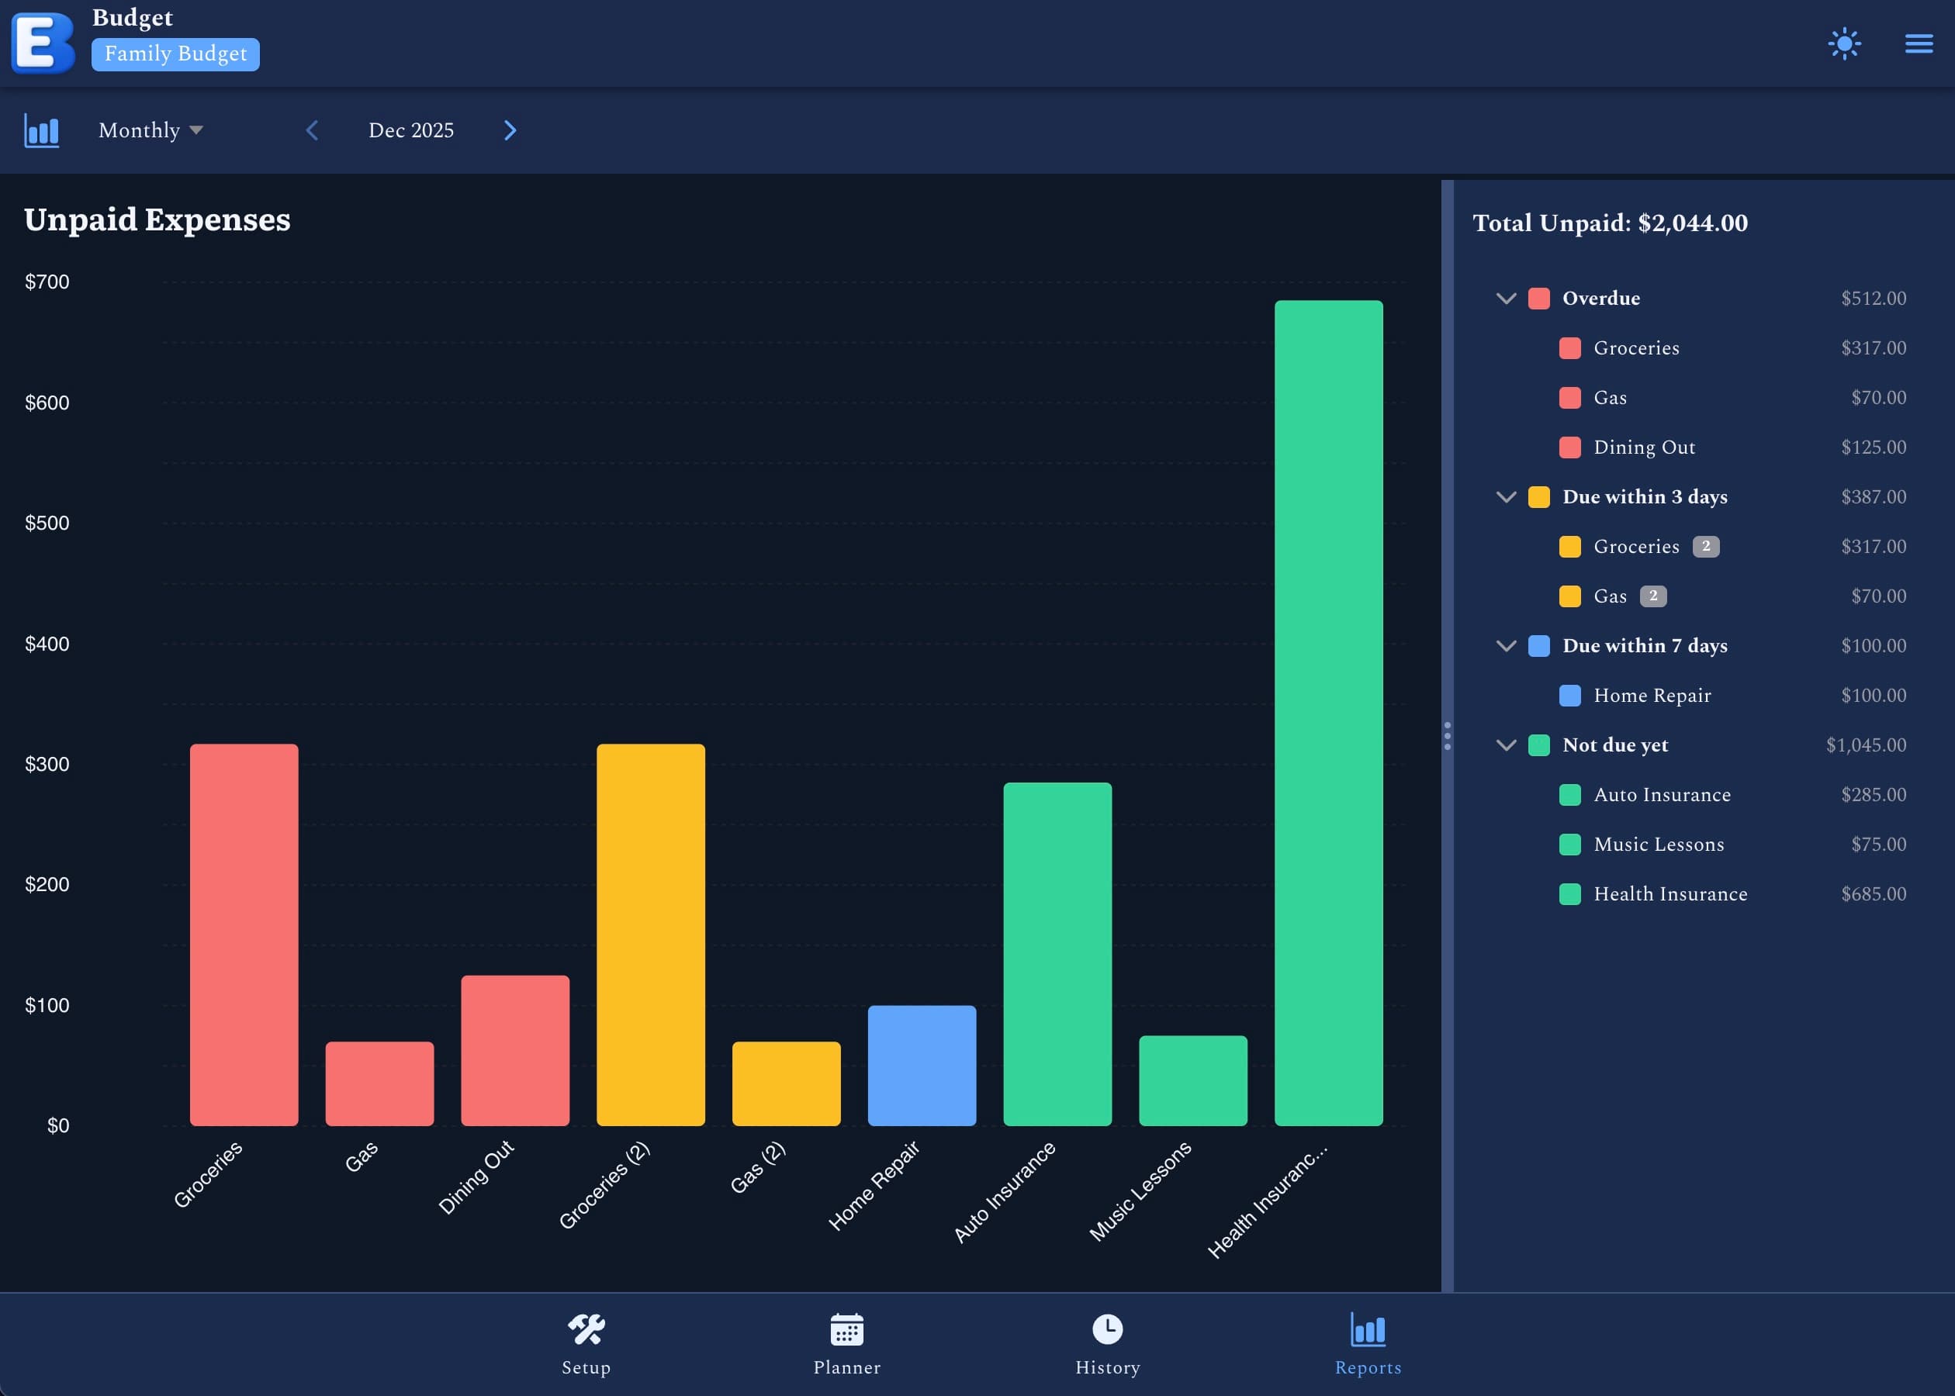The image size is (1955, 1396).
Task: Toggle the Health Insurance line item
Action: 1671,894
